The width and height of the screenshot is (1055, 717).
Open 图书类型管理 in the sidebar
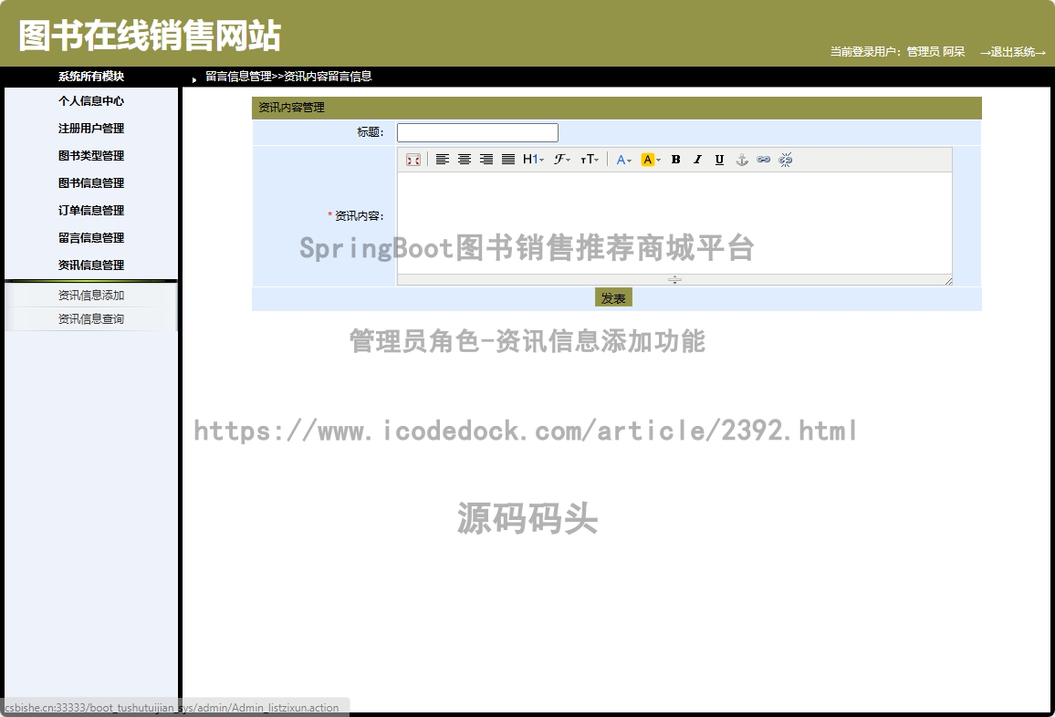click(x=91, y=156)
